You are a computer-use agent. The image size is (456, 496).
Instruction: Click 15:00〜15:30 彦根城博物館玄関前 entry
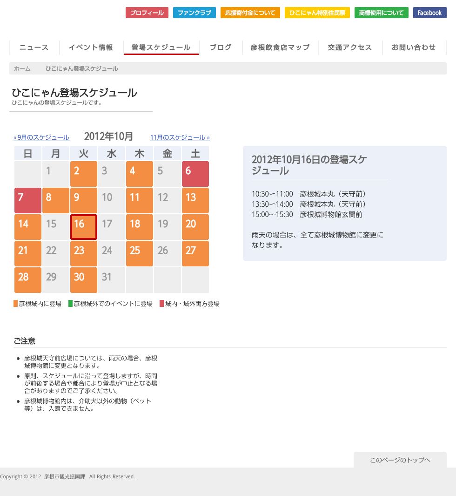coord(307,215)
